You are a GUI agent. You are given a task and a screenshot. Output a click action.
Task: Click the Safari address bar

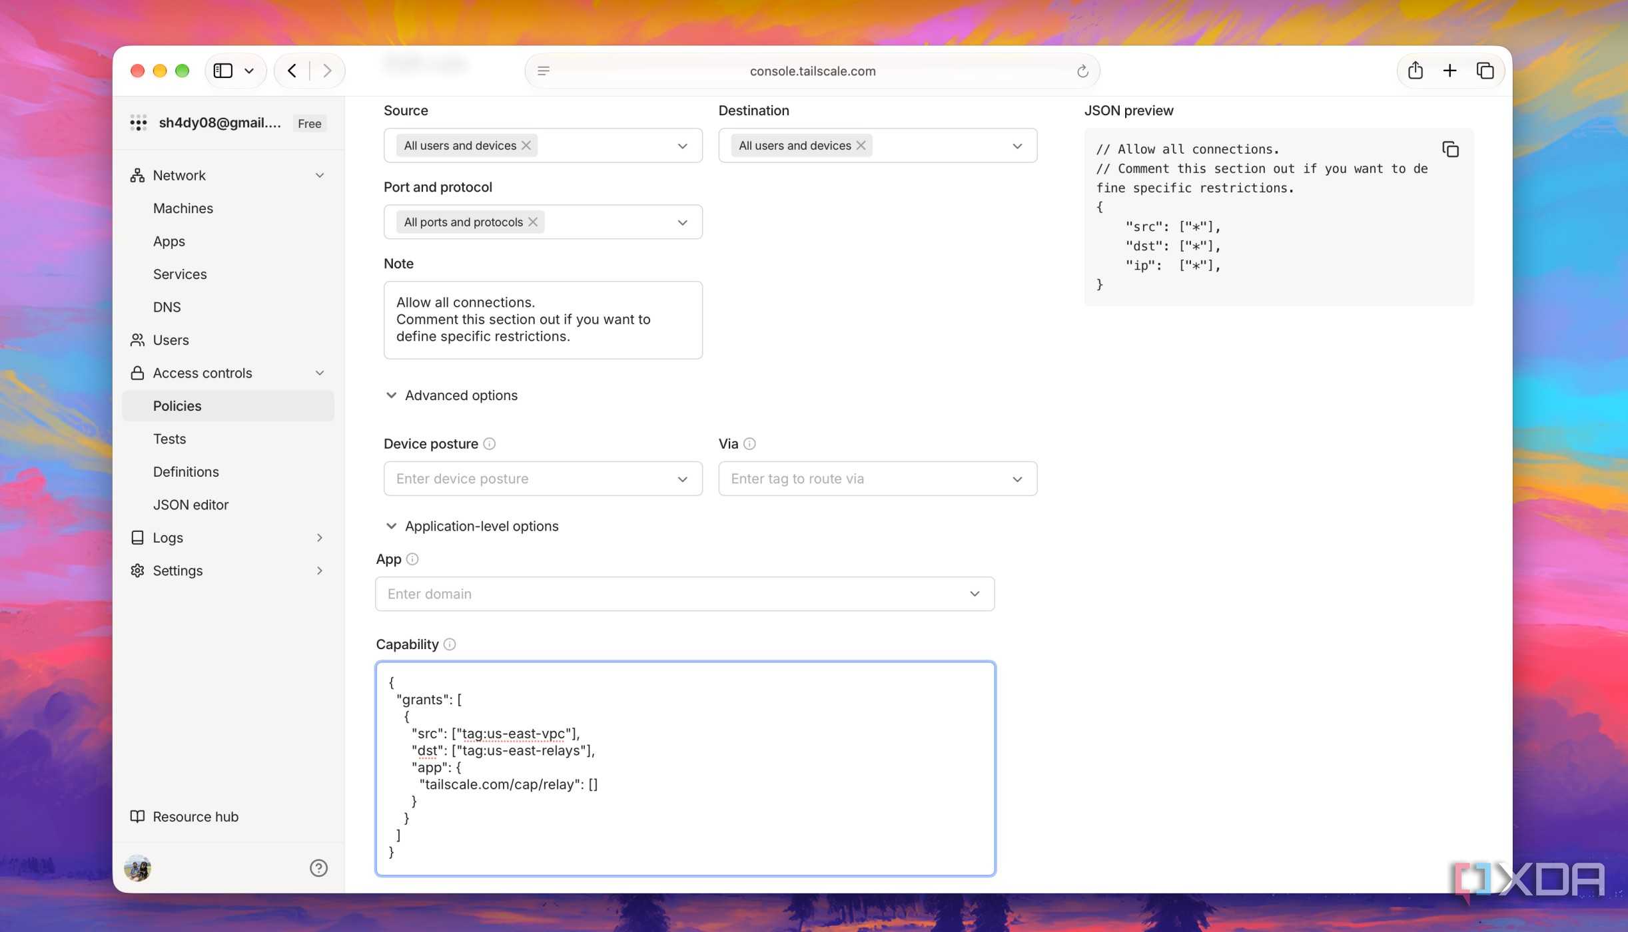point(813,71)
